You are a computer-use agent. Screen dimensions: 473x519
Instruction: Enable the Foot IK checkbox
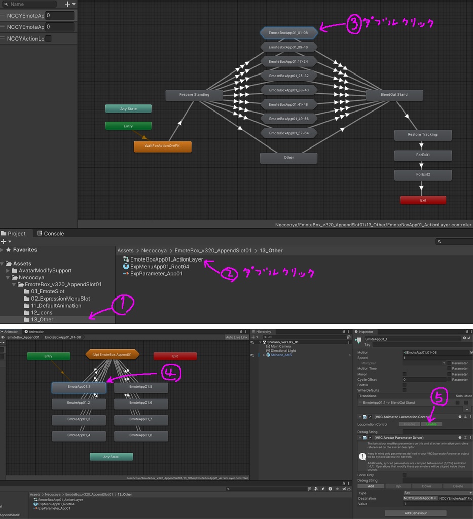click(x=404, y=385)
